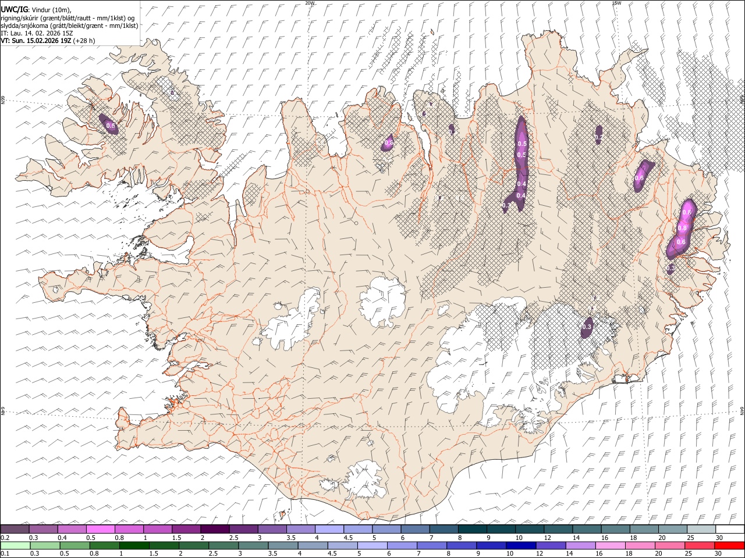Select the darkest purple swatch starting at 2 in upper legend

[215, 529]
